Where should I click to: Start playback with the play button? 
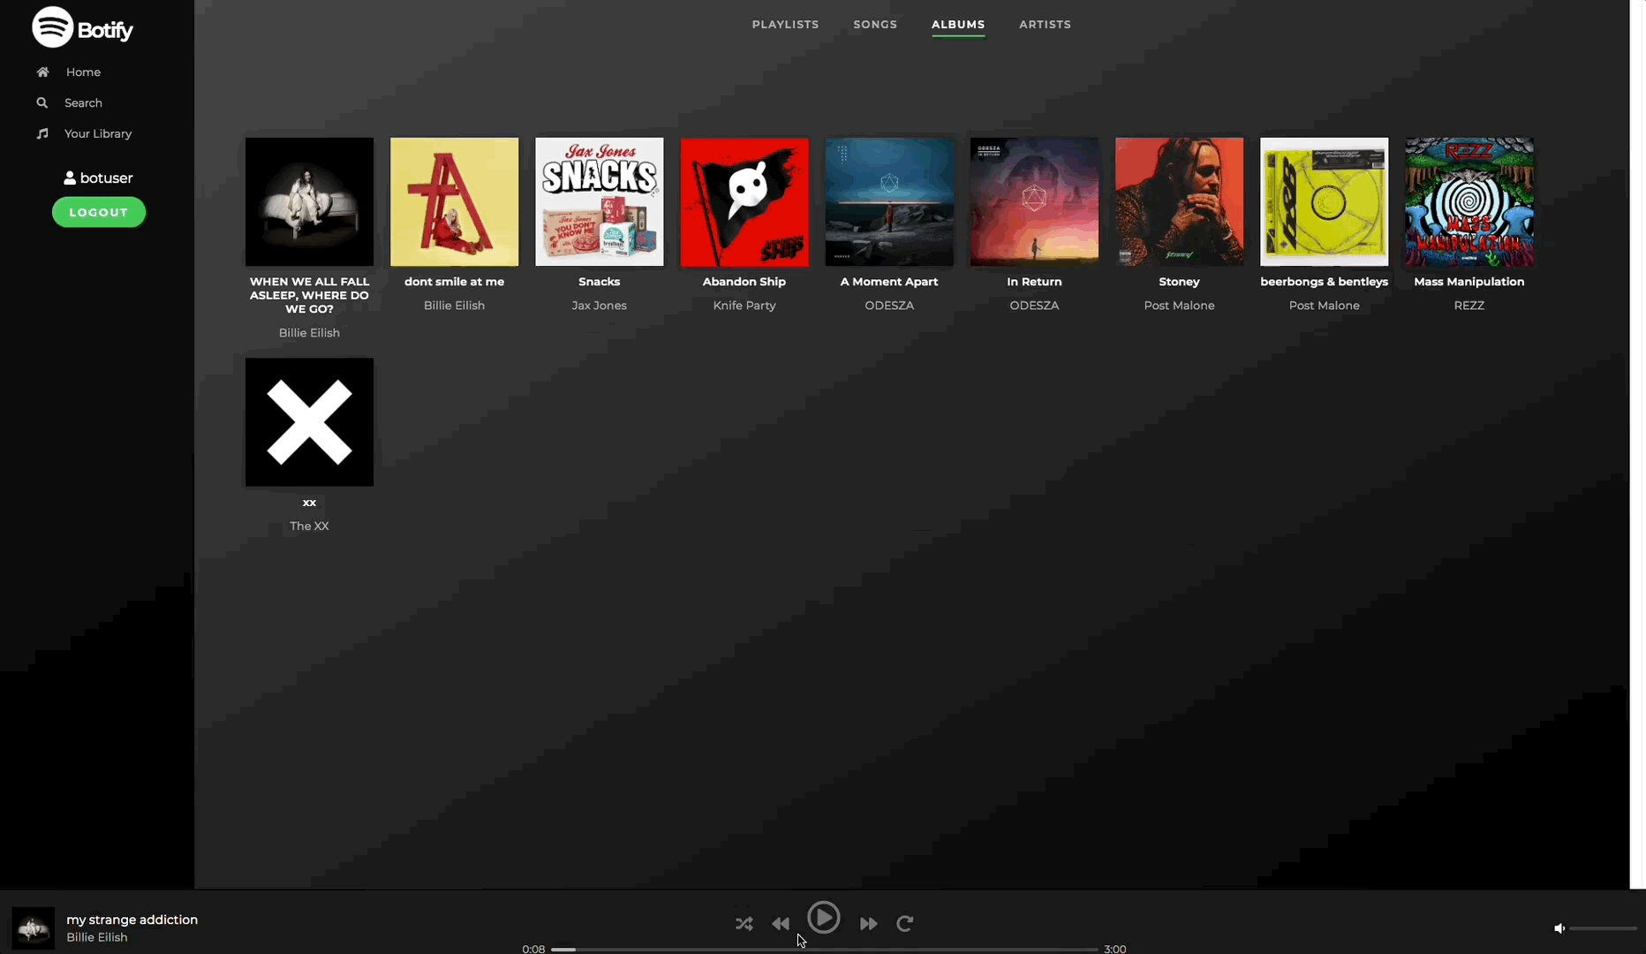823,918
